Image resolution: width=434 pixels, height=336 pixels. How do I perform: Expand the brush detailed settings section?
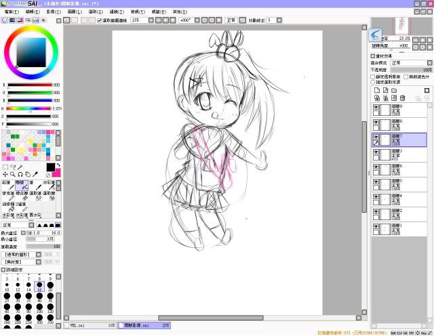3,270
